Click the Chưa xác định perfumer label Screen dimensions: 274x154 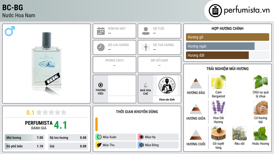(x=167, y=99)
